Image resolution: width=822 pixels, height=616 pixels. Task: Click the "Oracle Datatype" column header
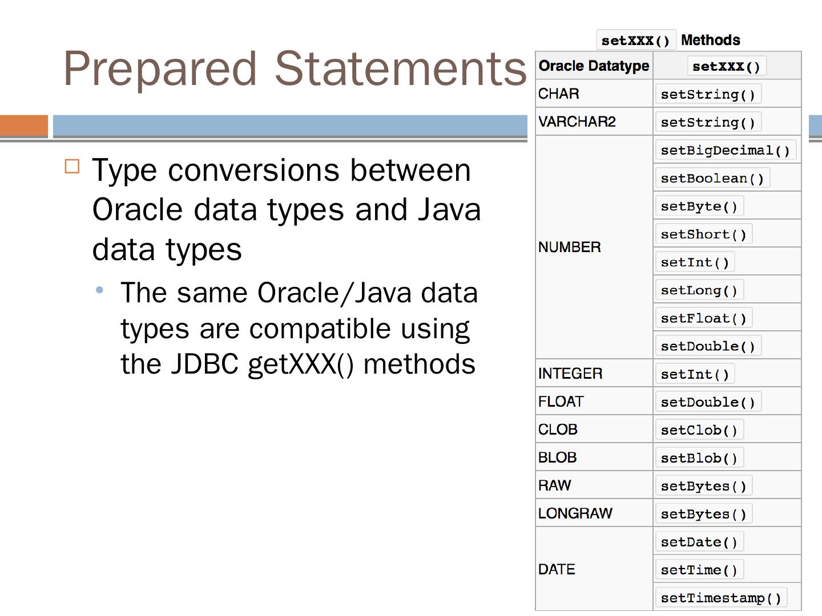pyautogui.click(x=594, y=66)
